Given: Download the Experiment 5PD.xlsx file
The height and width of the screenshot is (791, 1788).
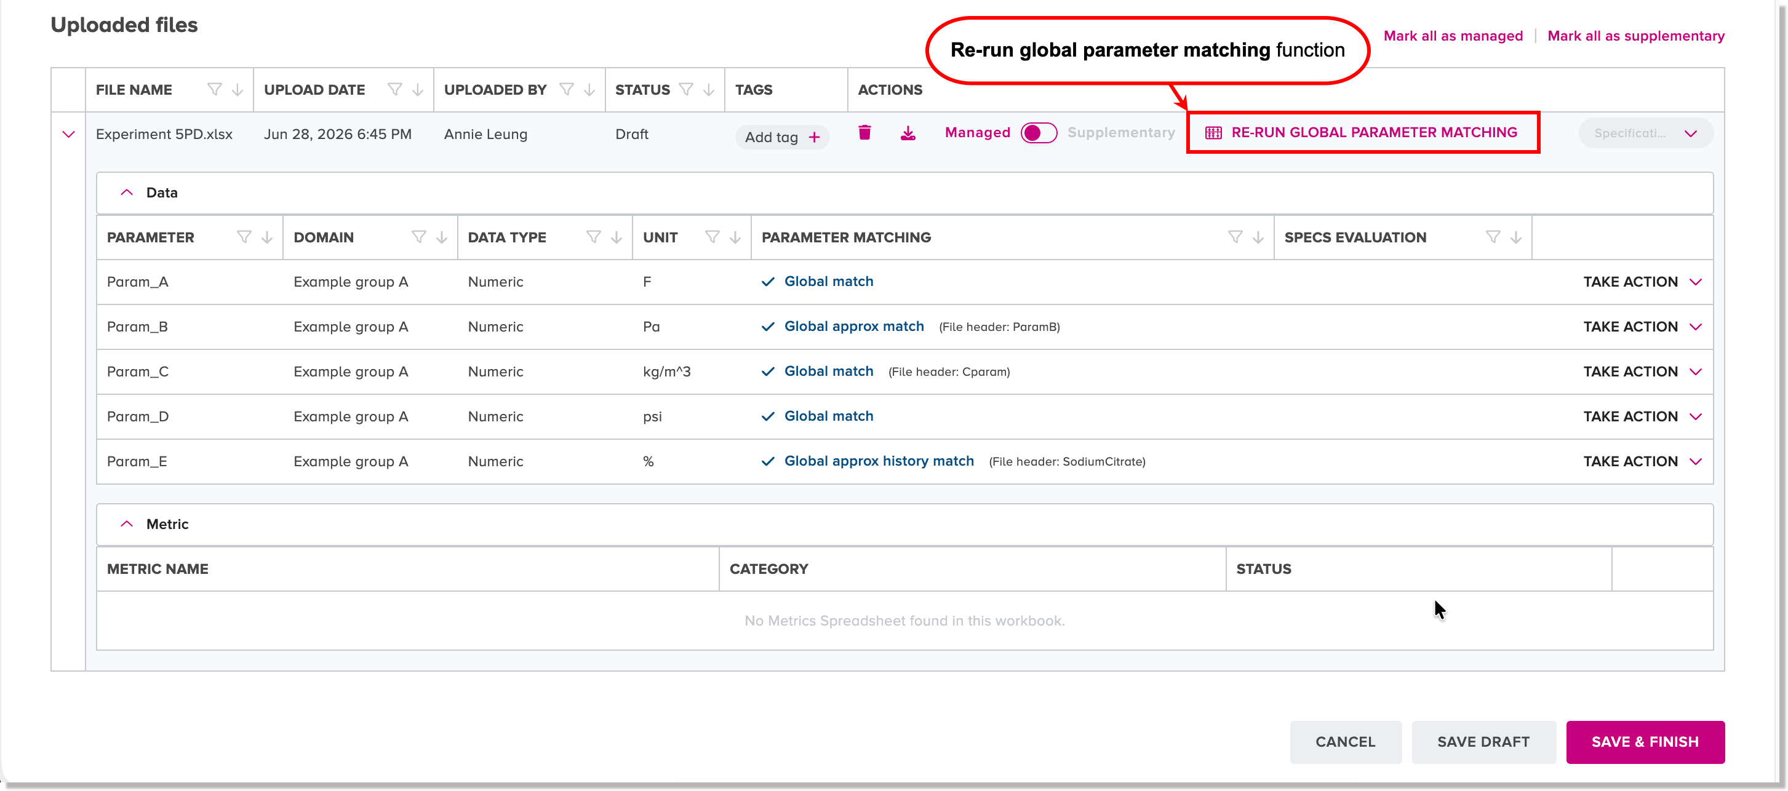Looking at the screenshot, I should 908,132.
